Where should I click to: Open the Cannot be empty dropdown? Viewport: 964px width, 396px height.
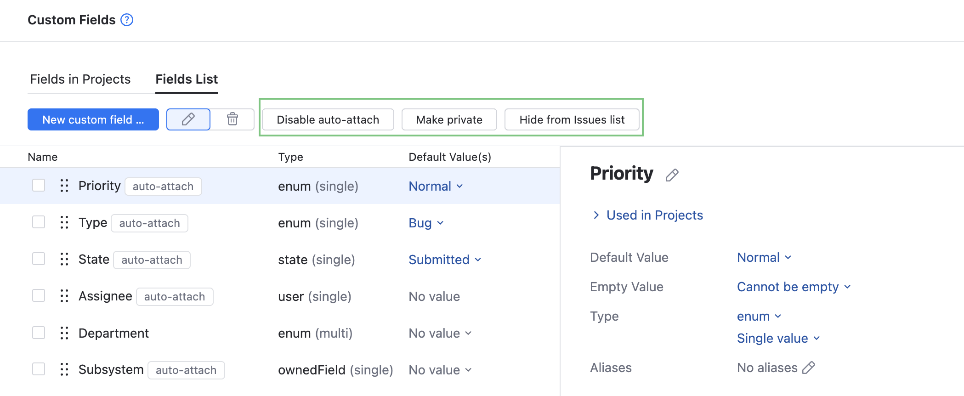click(794, 287)
